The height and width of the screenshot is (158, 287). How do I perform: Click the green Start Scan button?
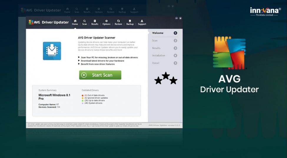100,75
